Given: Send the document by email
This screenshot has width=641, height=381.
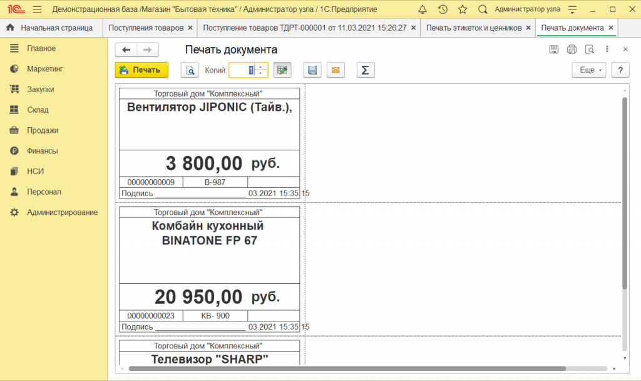Looking at the screenshot, I should pyautogui.click(x=336, y=70).
